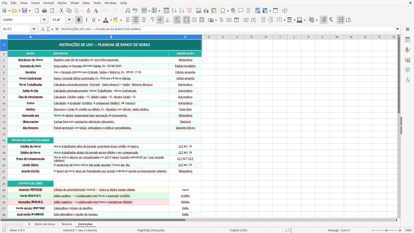Toggle Align Right
The height and width of the screenshot is (233, 414).
tap(143, 20)
